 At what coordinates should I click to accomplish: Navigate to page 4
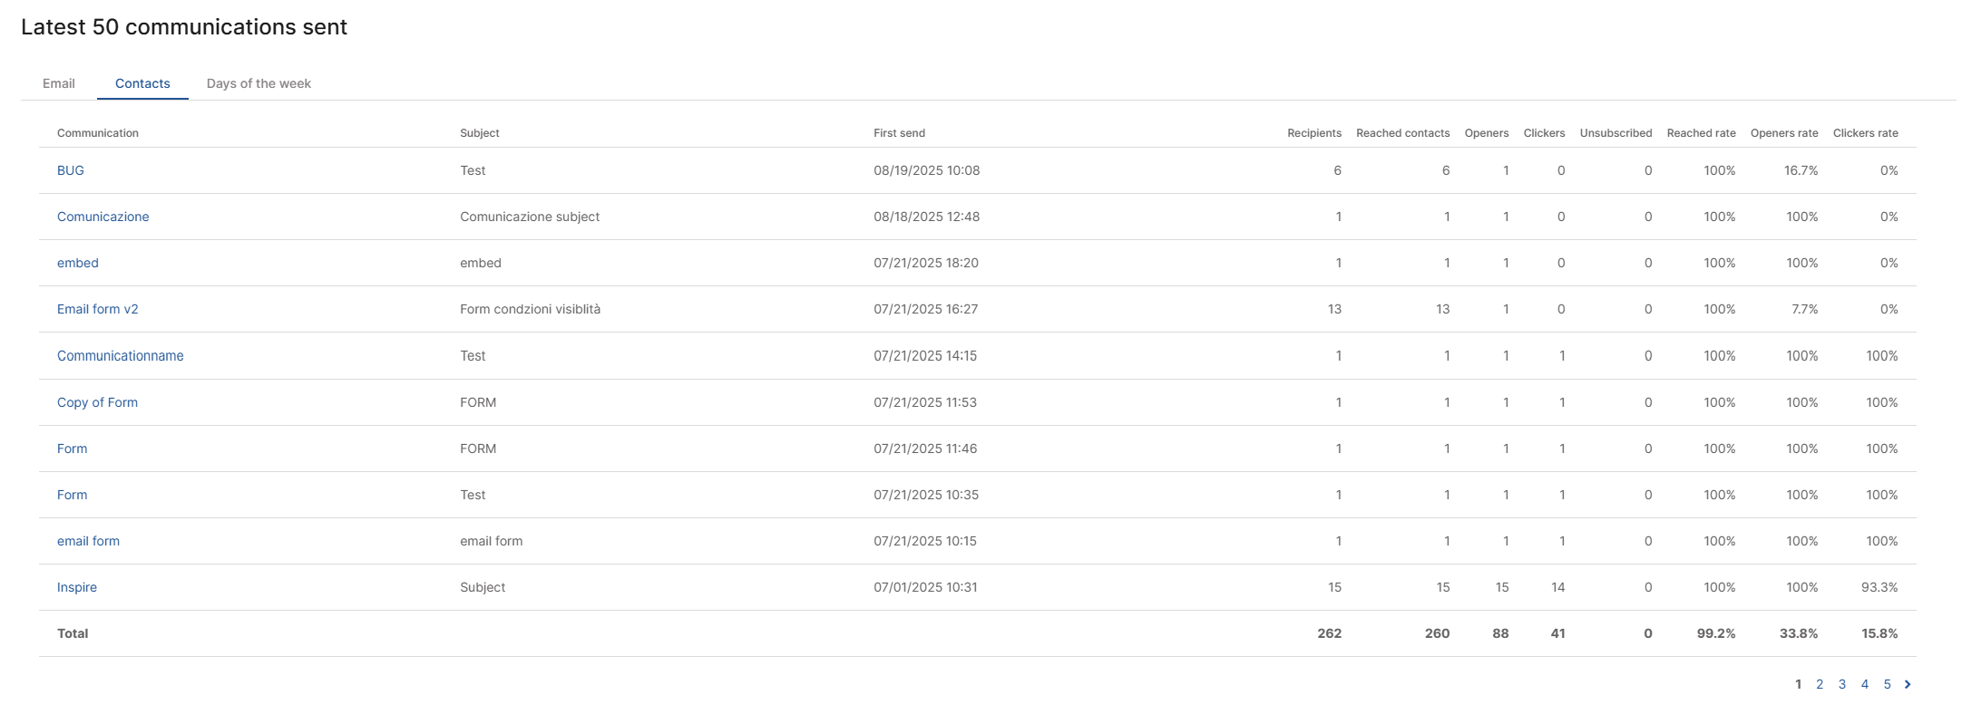click(x=1865, y=684)
